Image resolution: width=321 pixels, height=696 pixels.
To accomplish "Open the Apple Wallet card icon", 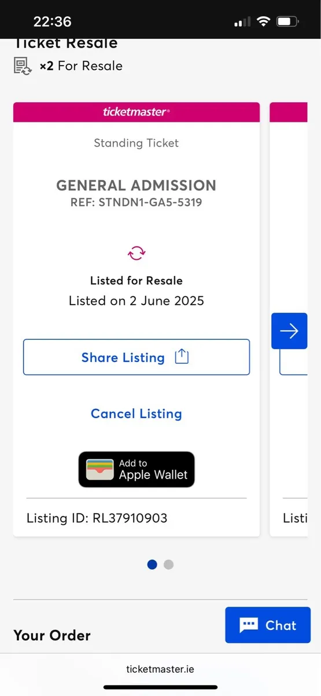I will [100, 469].
